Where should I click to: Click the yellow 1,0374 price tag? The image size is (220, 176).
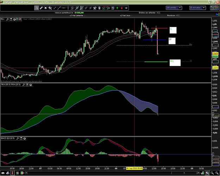click(x=215, y=68)
